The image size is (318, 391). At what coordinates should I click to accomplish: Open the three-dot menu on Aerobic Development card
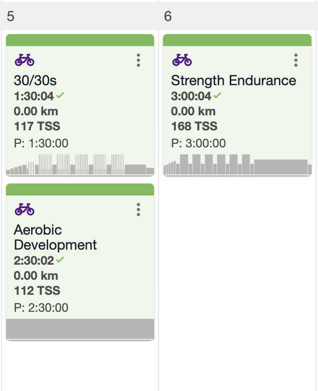pyautogui.click(x=138, y=210)
